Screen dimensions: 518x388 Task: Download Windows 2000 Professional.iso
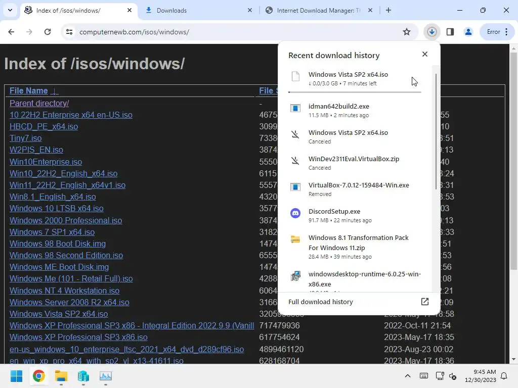click(x=66, y=220)
